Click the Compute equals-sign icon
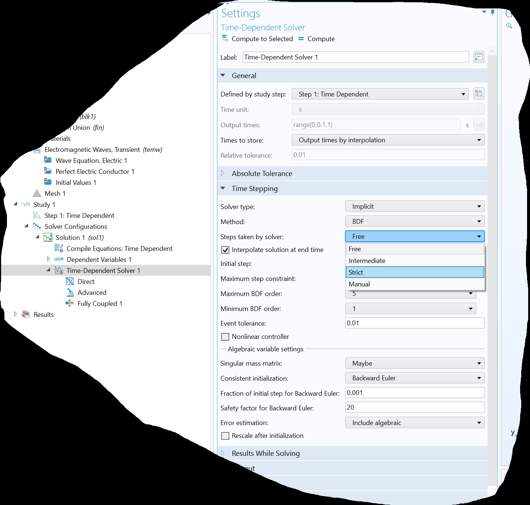 coord(301,39)
